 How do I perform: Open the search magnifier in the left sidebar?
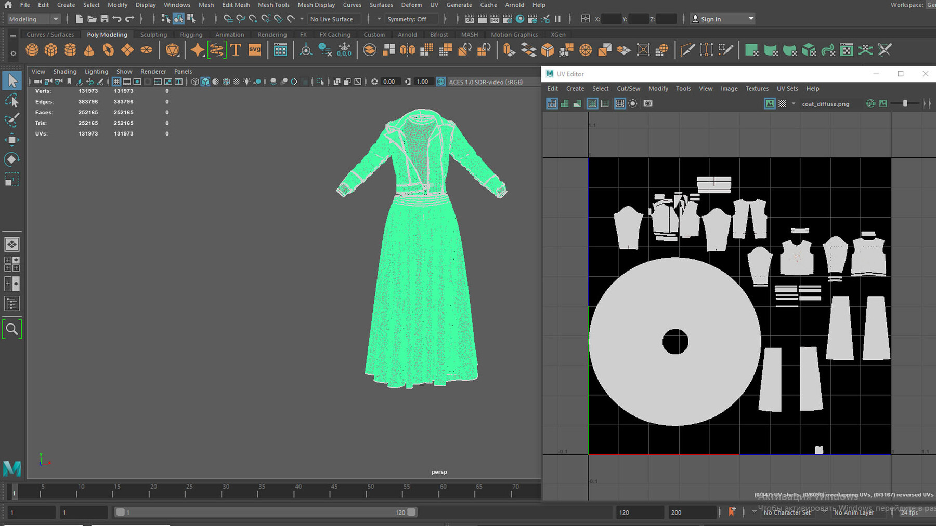[12, 329]
